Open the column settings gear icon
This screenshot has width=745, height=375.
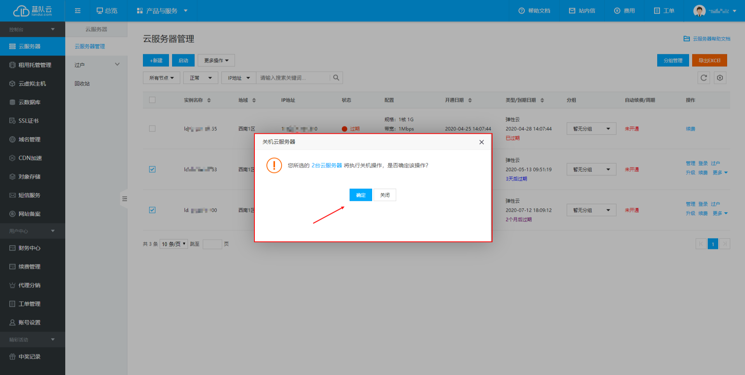tap(720, 78)
